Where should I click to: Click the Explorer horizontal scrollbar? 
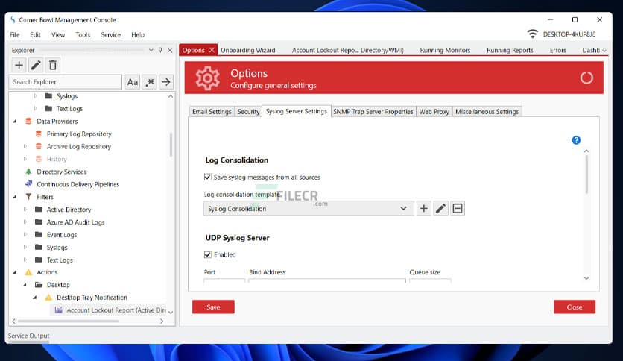pos(69,321)
